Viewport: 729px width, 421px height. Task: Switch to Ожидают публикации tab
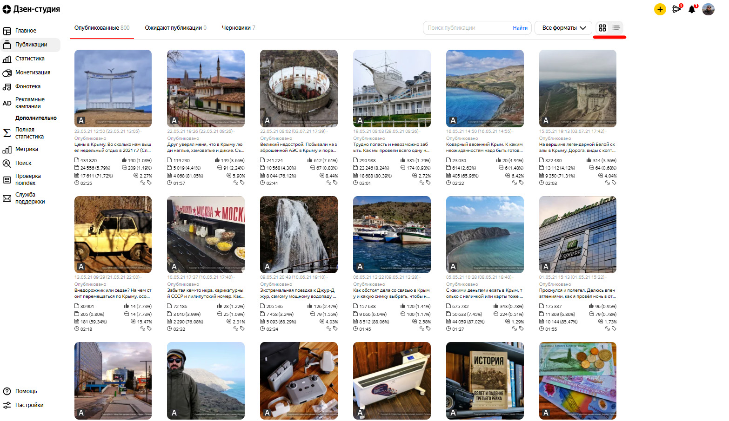click(175, 28)
